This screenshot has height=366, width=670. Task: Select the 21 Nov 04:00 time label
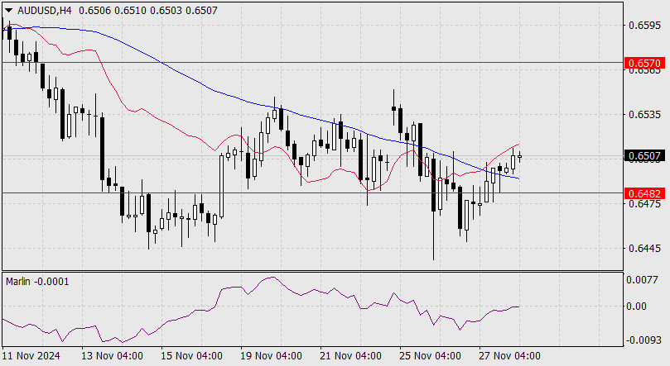coord(350,356)
